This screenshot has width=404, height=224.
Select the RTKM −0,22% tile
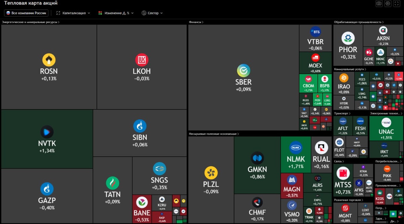tap(363, 171)
